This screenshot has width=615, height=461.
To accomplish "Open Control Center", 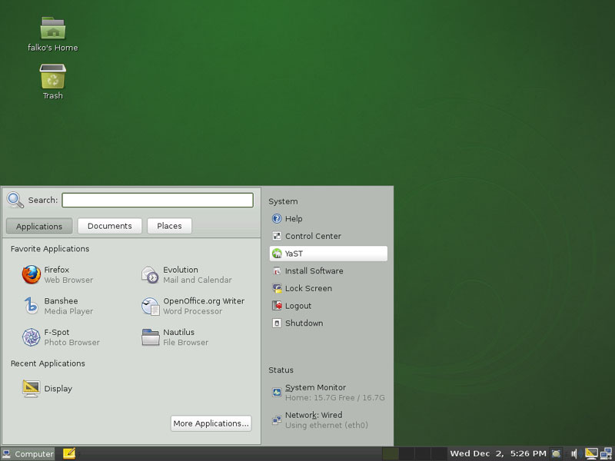I will point(328,236).
